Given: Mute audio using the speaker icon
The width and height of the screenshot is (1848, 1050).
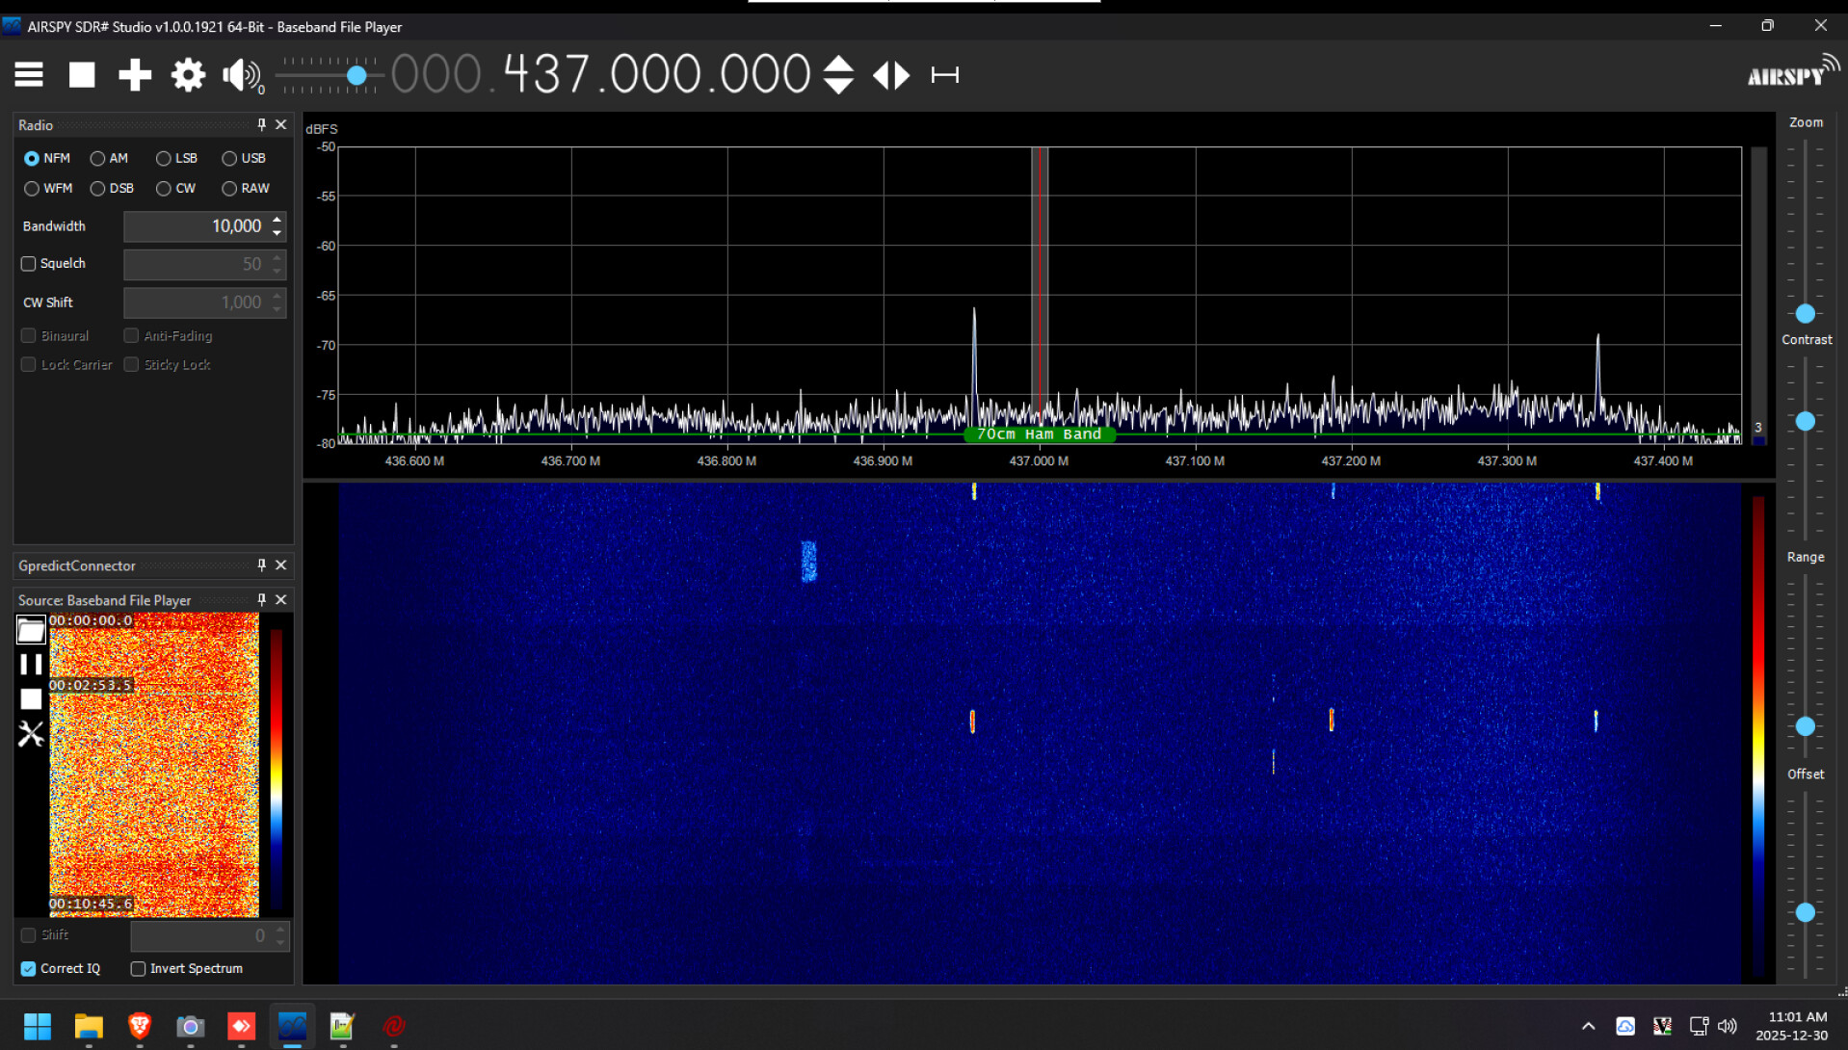Looking at the screenshot, I should tap(240, 75).
